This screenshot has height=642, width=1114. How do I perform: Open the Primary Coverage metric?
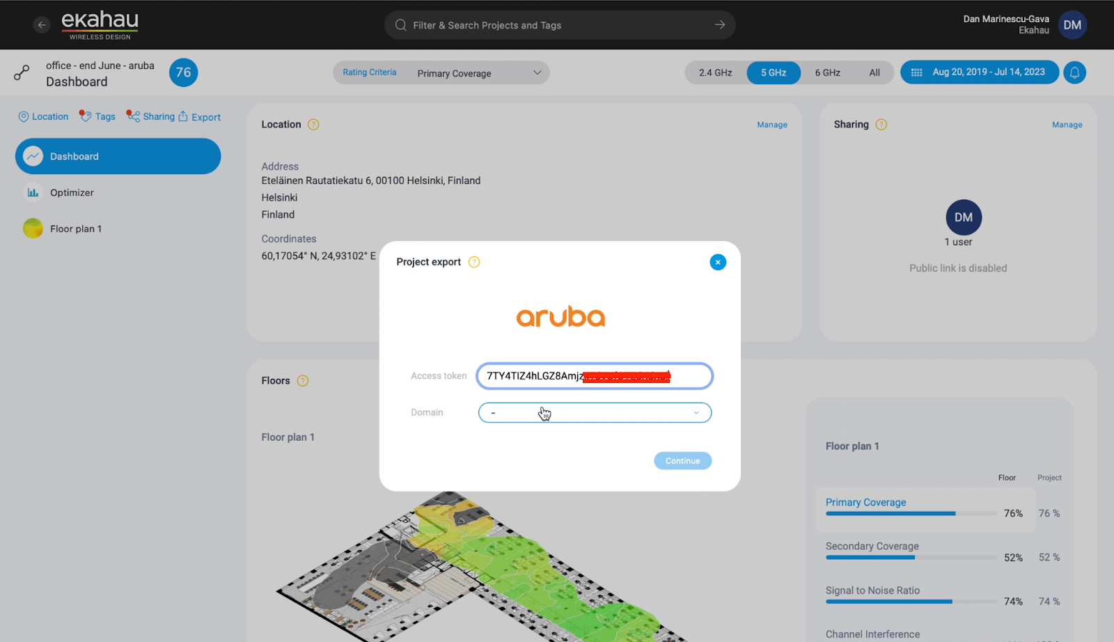click(x=865, y=502)
